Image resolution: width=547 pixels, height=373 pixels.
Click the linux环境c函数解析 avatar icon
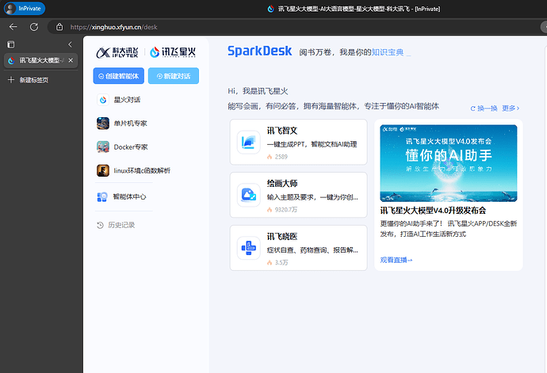point(103,170)
